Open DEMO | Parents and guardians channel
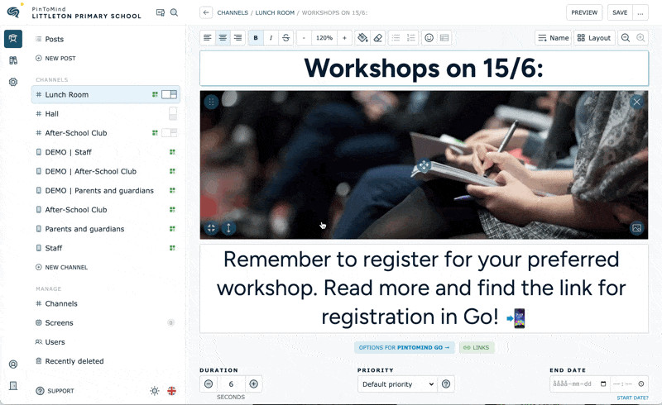The image size is (662, 405). (x=106, y=191)
